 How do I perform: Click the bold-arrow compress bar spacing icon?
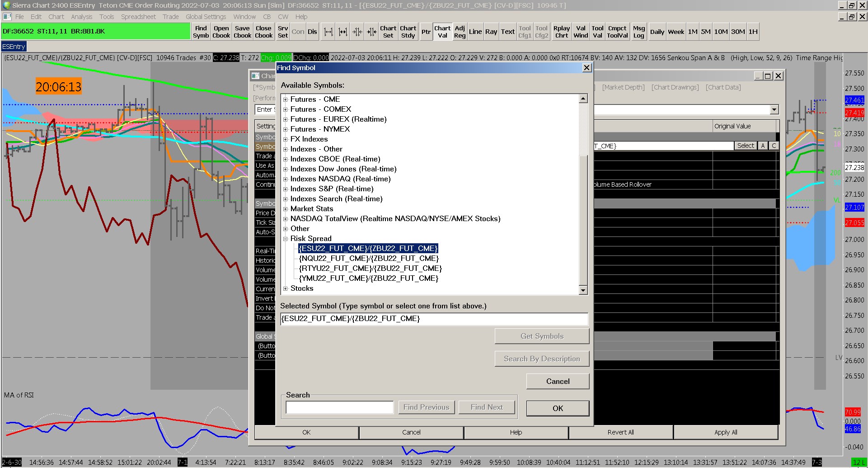[x=371, y=32]
